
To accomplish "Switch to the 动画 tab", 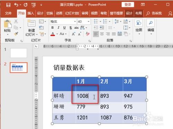I will (x=59, y=13).
